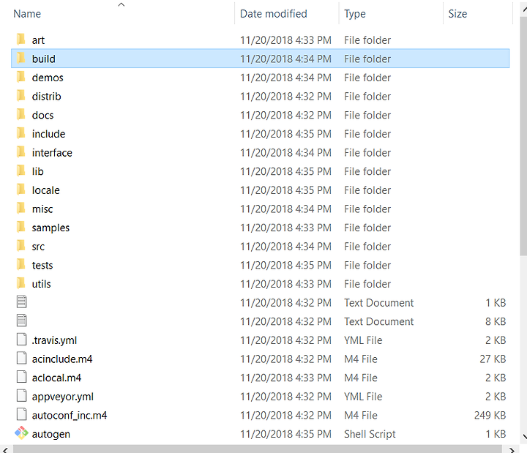Screen dimensions: 527x453
Task: Click the demos folder icon
Action: click(20, 77)
